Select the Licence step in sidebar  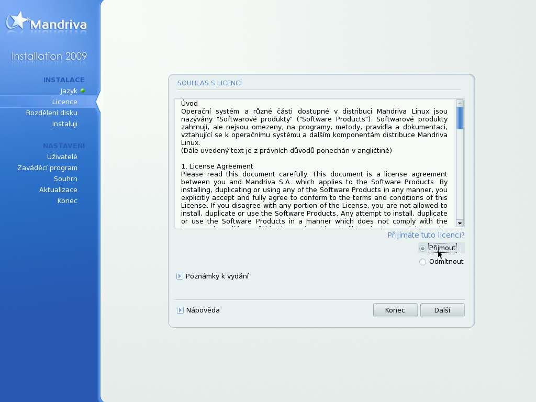coord(64,102)
